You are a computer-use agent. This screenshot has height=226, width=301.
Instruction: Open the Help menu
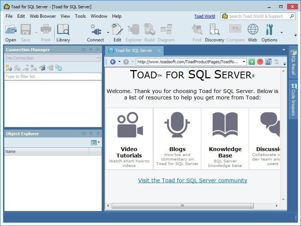(117, 16)
